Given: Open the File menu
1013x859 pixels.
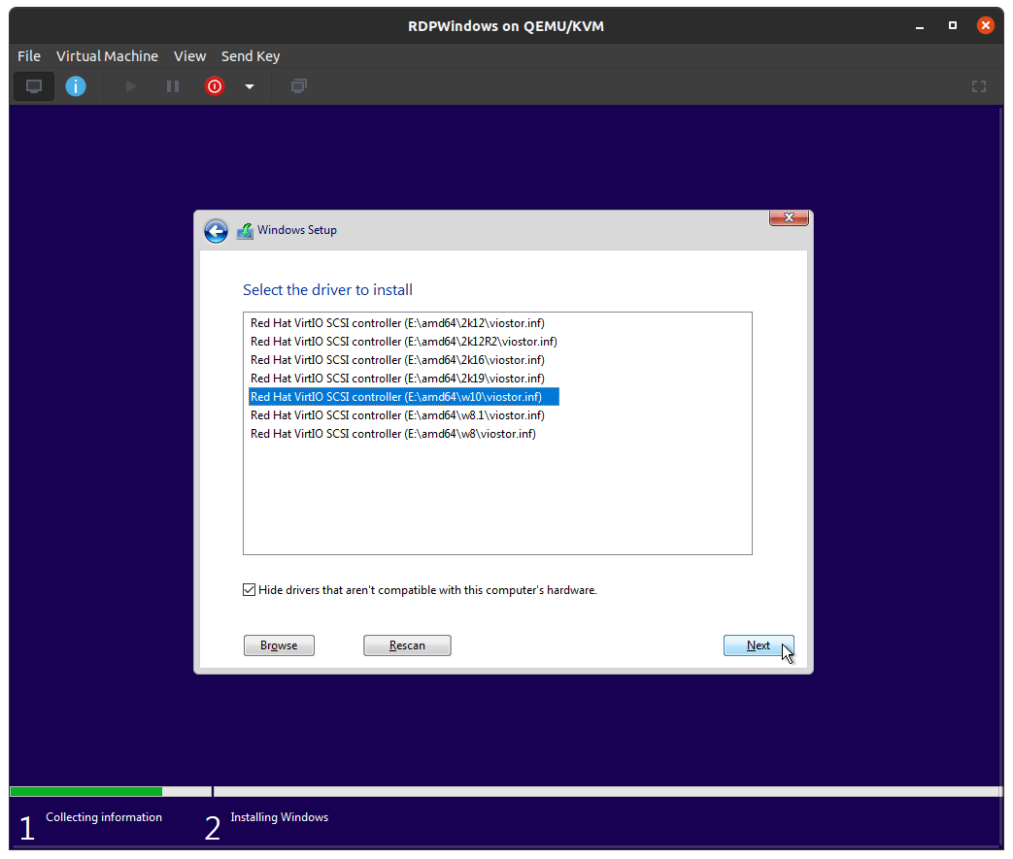Looking at the screenshot, I should coord(29,56).
